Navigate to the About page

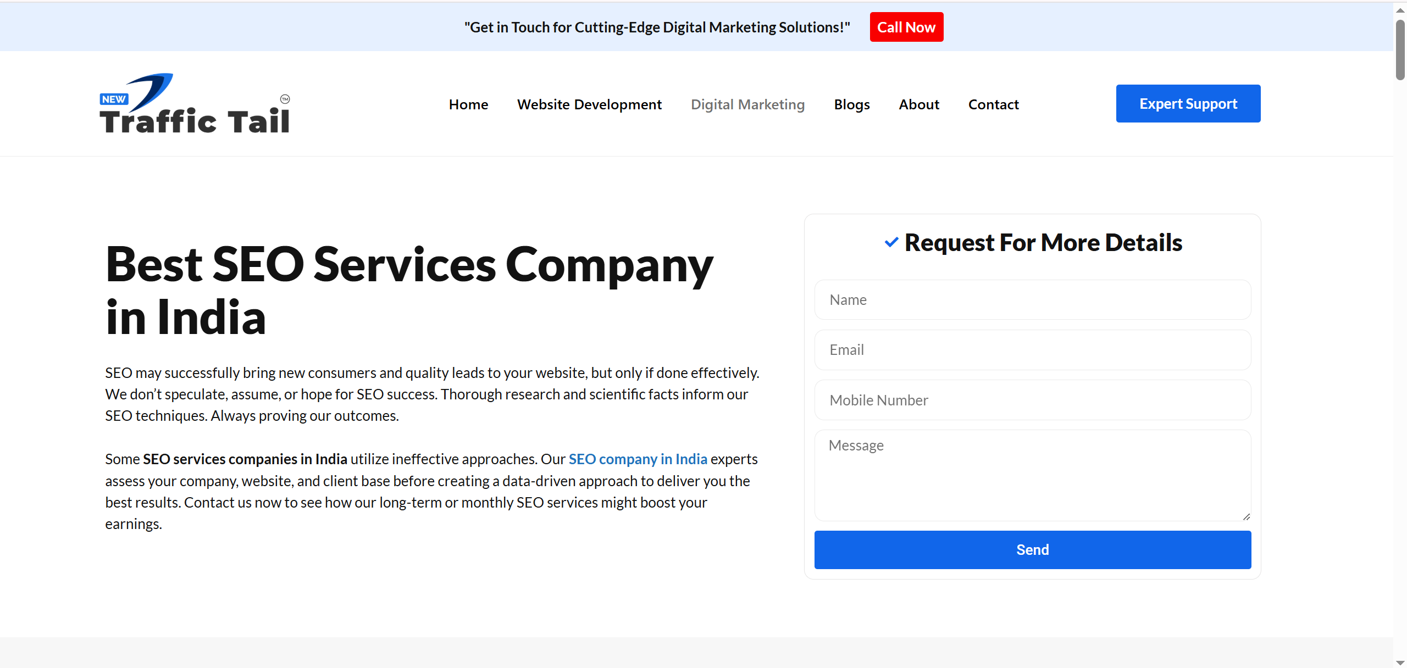pyautogui.click(x=918, y=104)
